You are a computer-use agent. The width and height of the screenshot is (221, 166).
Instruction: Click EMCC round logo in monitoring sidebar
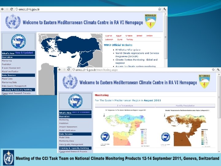[x=76, y=101]
